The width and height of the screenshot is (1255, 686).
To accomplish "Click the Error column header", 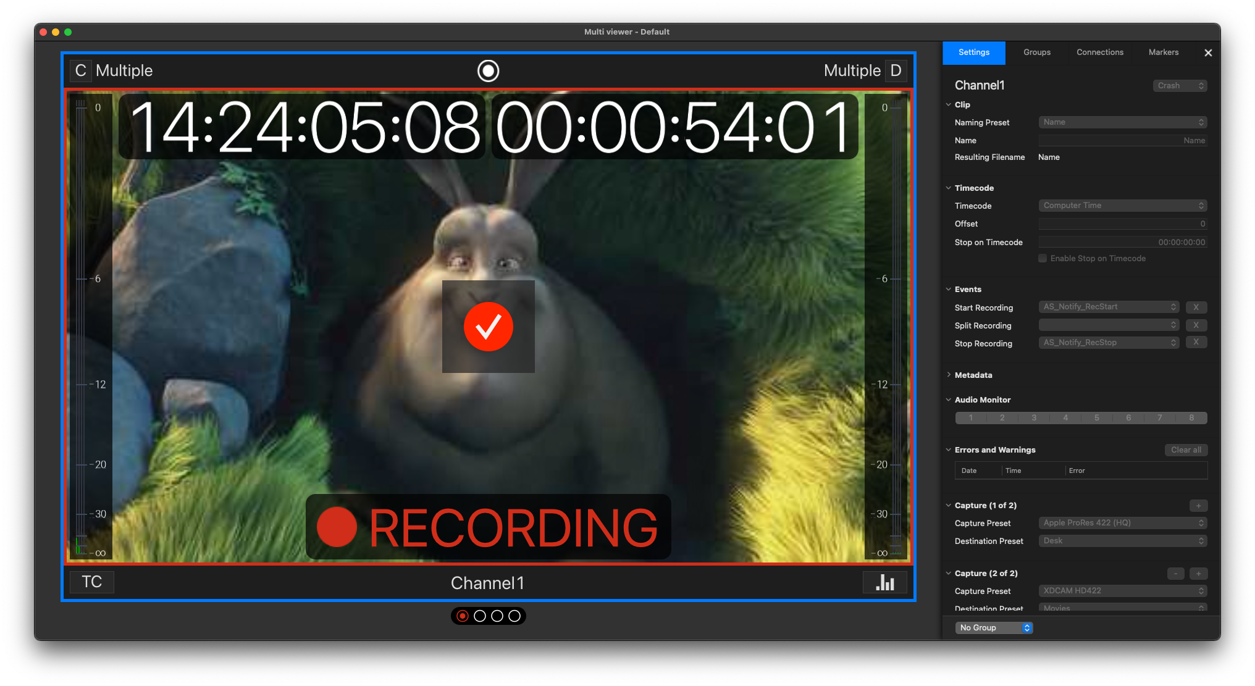I will point(1077,471).
